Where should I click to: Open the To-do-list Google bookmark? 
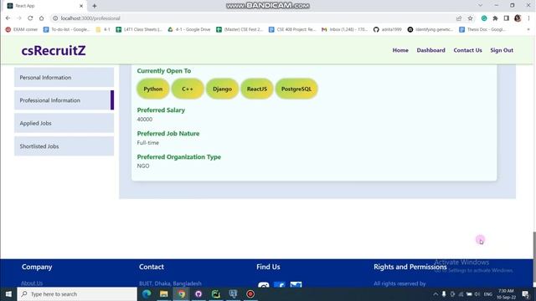coord(67,30)
